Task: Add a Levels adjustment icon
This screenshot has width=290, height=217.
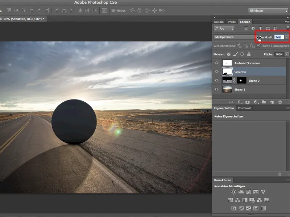Action: point(241,192)
